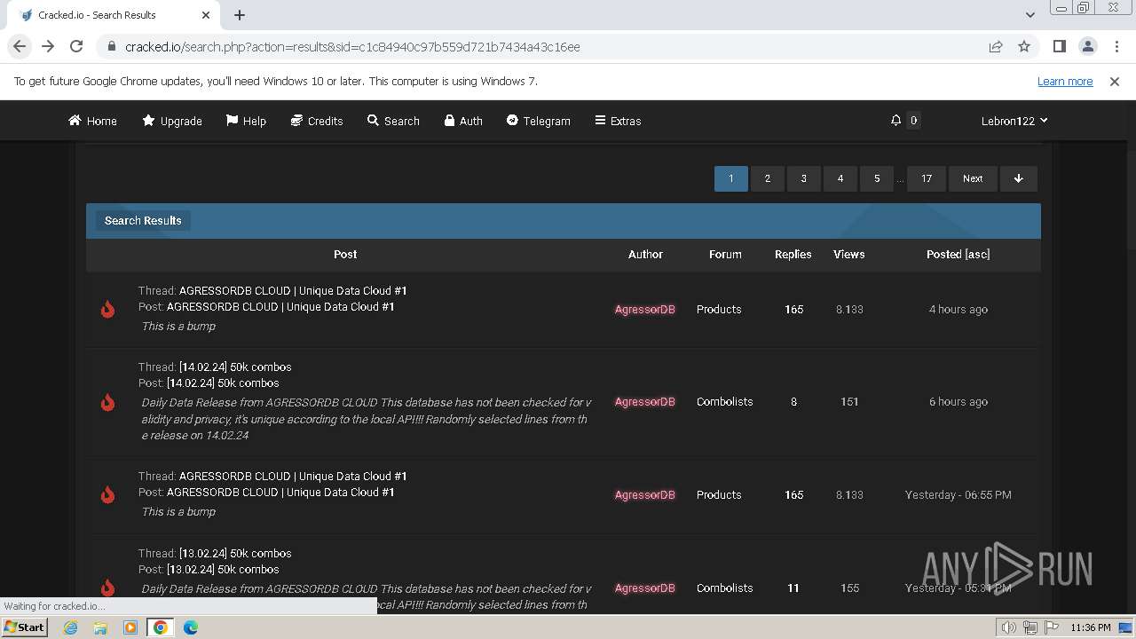Click hot-thread flame icon in first row
Image resolution: width=1136 pixels, height=639 pixels.
click(x=107, y=309)
